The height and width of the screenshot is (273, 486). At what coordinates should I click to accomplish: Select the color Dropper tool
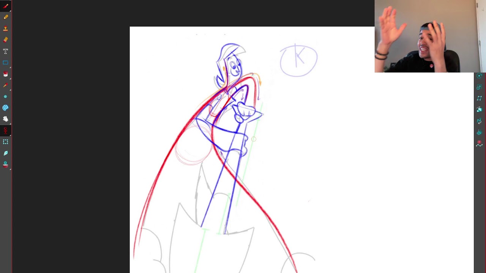(x=6, y=85)
